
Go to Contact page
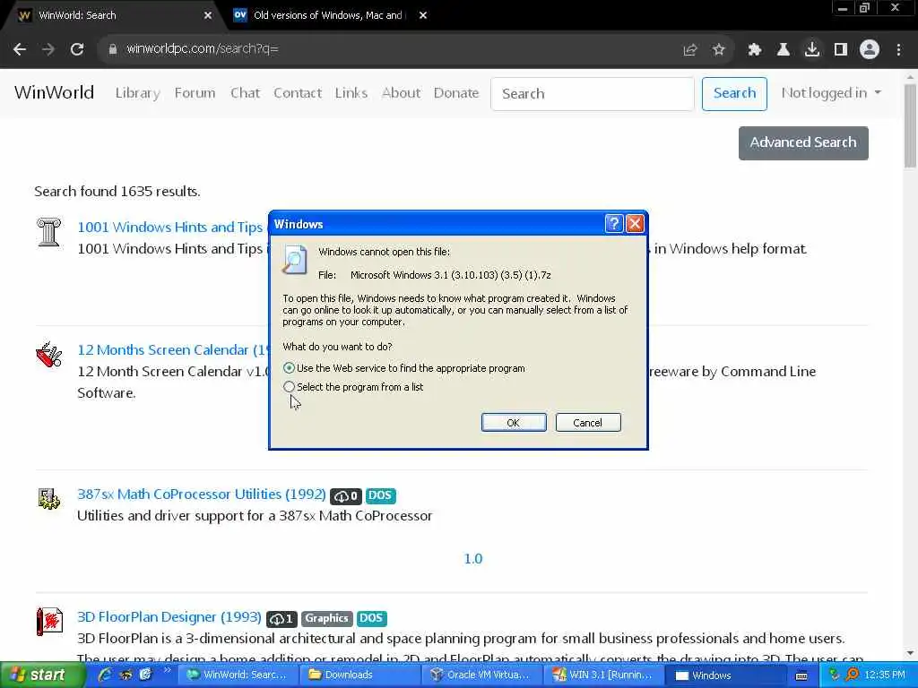click(x=298, y=93)
